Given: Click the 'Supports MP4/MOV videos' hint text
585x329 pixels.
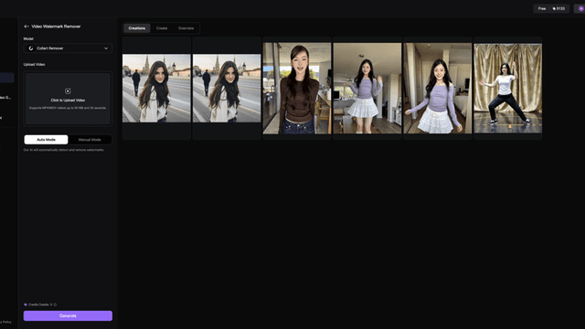Looking at the screenshot, I should [x=68, y=108].
